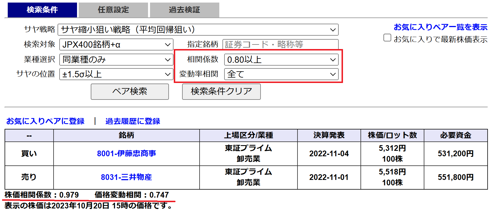Click the 表示の株価は2023年10月20日 price date note
This screenshot has height=213, width=497.
pyautogui.click(x=89, y=206)
